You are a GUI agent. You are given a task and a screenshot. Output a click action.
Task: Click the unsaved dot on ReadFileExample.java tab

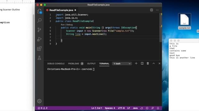75,10
